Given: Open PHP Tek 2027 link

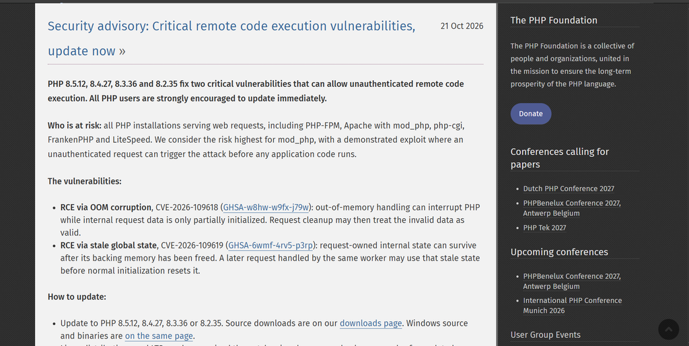Looking at the screenshot, I should 544,228.
